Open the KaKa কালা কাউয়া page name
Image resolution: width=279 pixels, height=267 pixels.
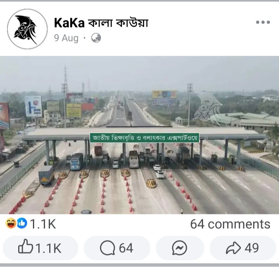click(x=101, y=23)
